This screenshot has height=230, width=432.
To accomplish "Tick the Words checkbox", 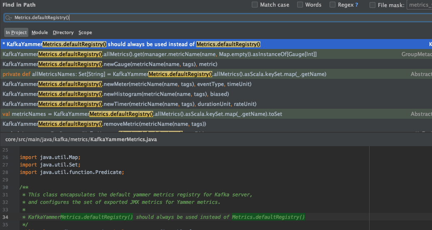I will [300, 5].
